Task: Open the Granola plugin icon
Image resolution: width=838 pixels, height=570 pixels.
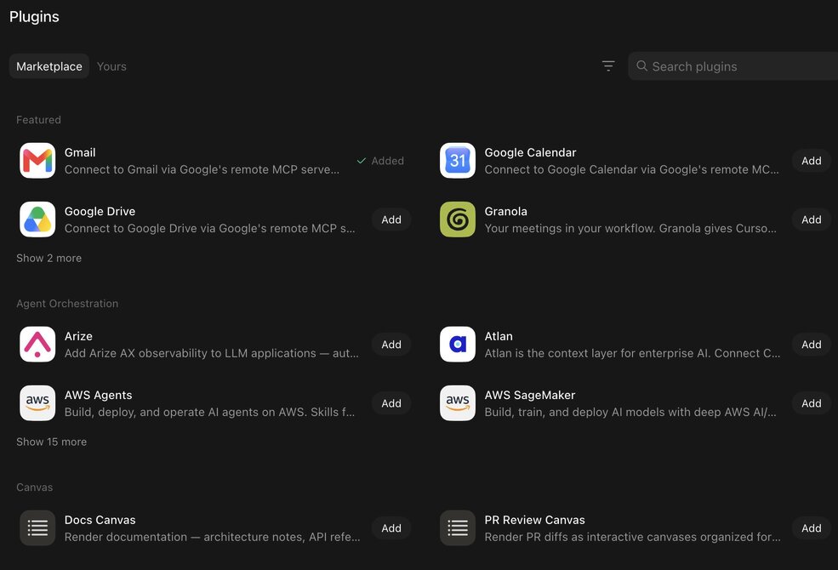Action: click(x=458, y=219)
